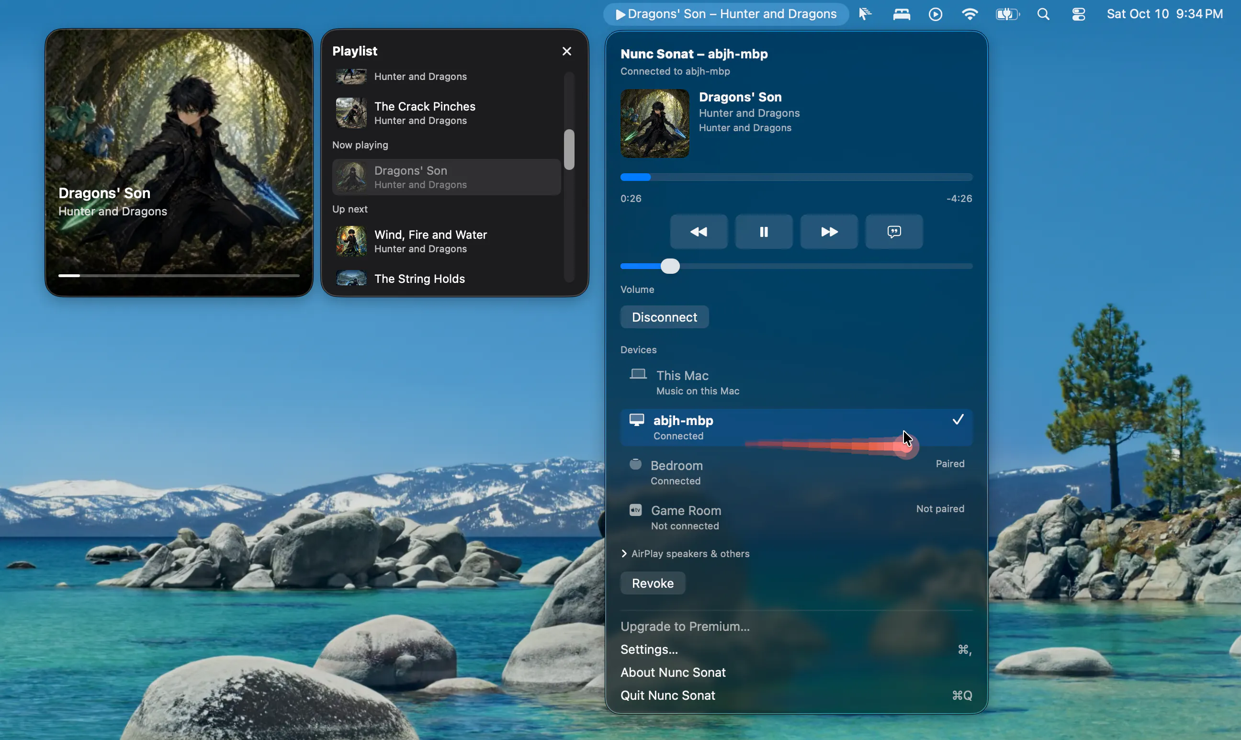Select The String Holds in the playlist
The height and width of the screenshot is (740, 1241).
point(446,278)
